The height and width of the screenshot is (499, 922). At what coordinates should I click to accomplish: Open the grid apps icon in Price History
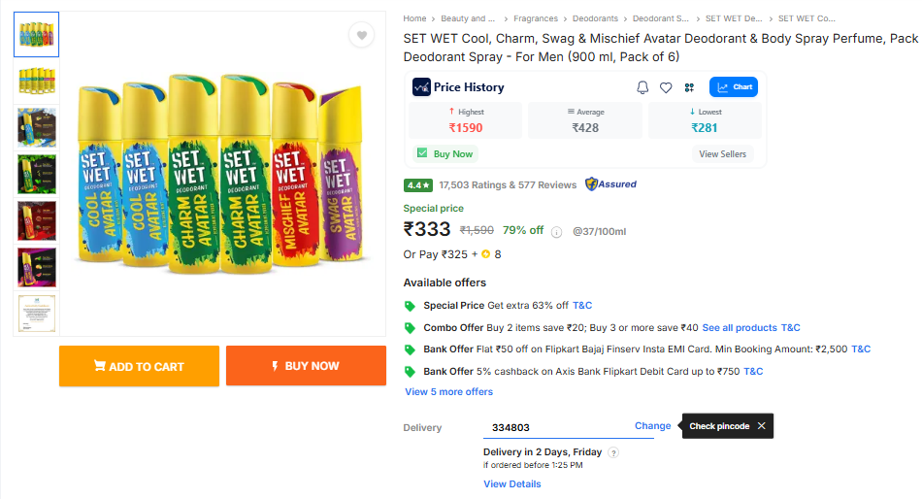point(689,87)
